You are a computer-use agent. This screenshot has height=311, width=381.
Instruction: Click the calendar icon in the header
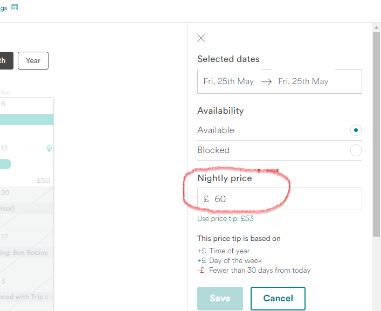15,7
